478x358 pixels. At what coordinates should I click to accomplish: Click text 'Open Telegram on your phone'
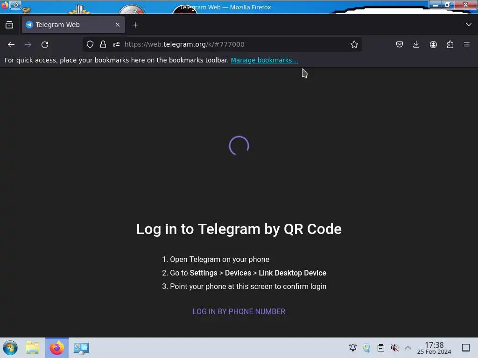pyautogui.click(x=219, y=259)
